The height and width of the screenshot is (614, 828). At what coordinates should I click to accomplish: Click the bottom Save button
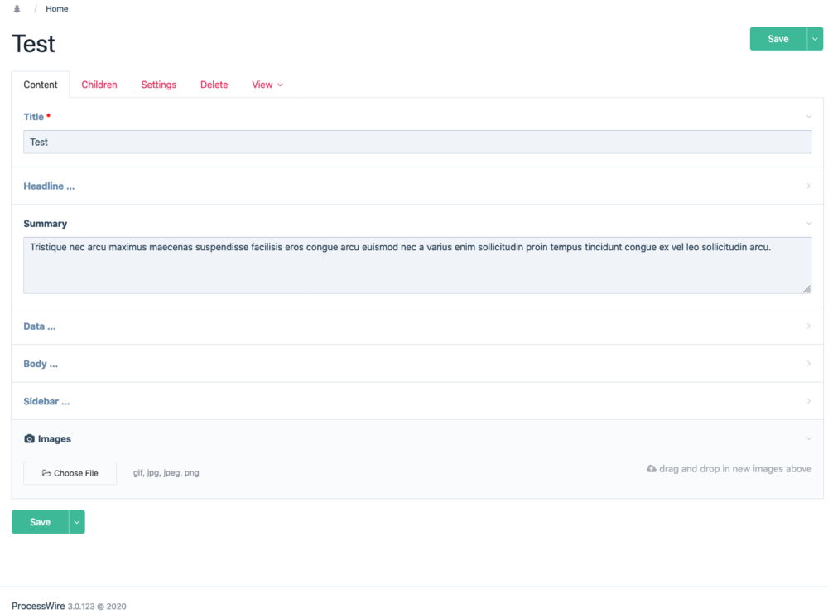pyautogui.click(x=40, y=522)
